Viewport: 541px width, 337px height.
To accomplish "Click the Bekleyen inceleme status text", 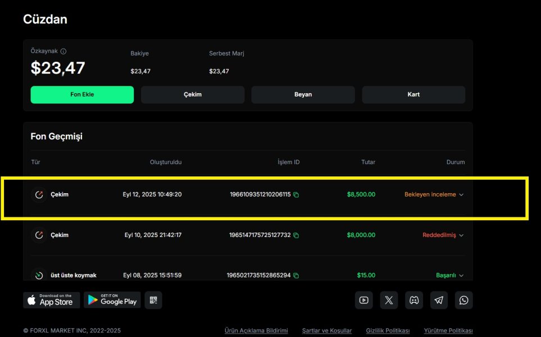I will (x=430, y=194).
